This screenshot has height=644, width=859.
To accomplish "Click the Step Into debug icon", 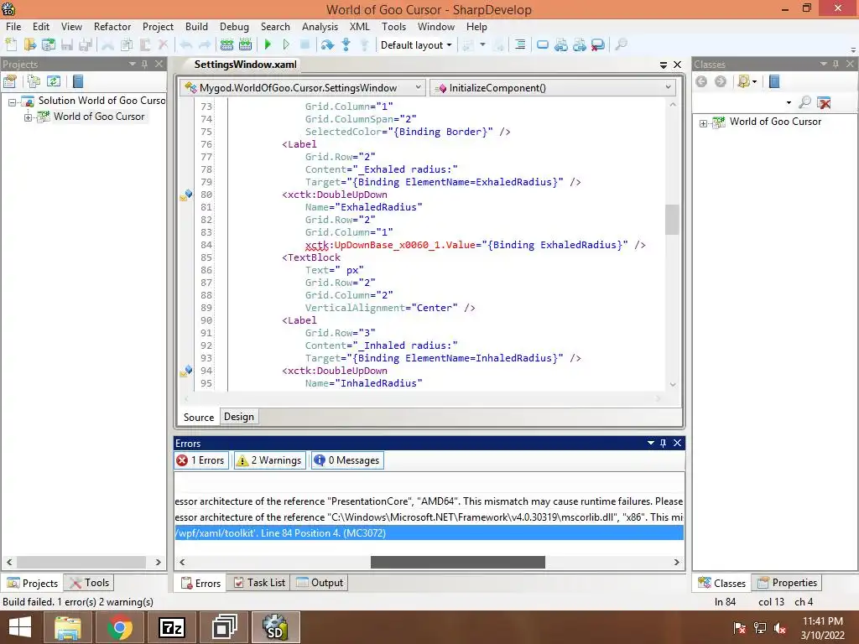I will (346, 45).
